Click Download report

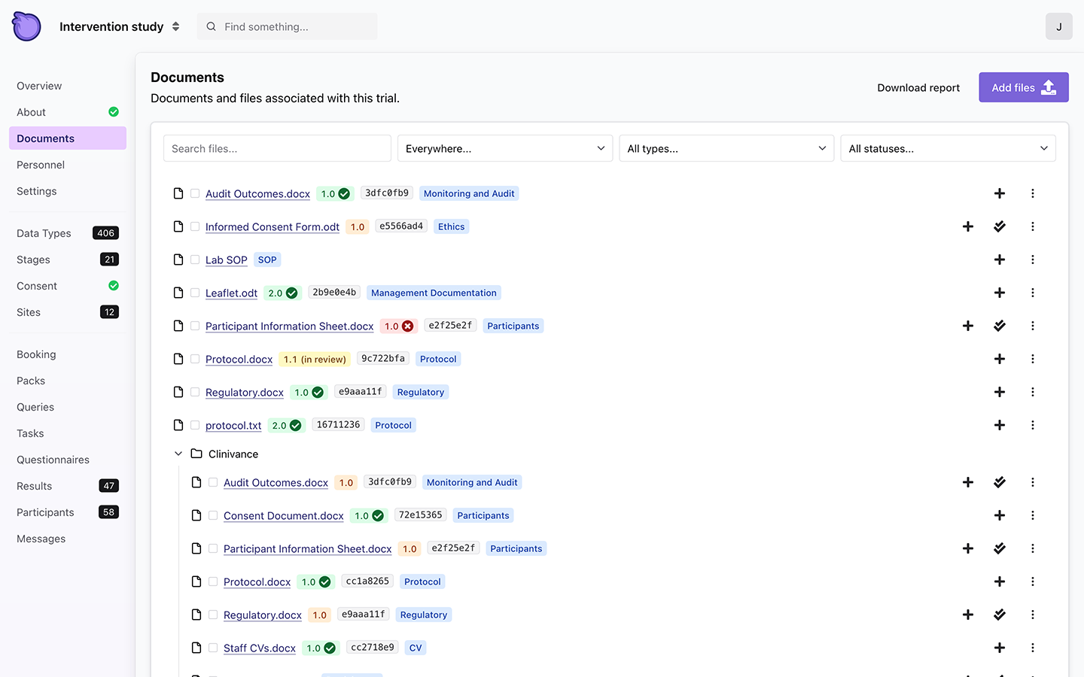(918, 87)
